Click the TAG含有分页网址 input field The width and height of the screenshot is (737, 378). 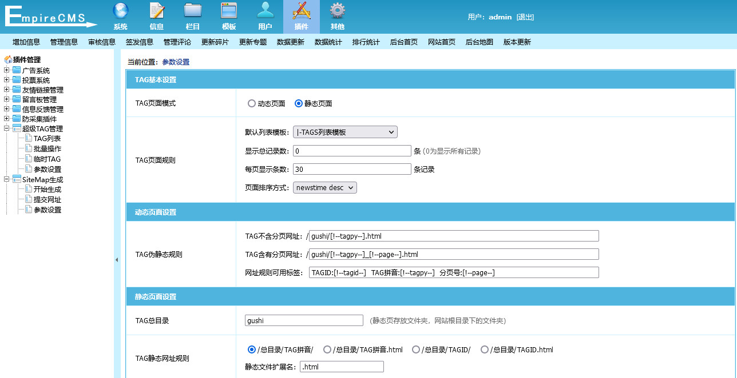point(454,254)
